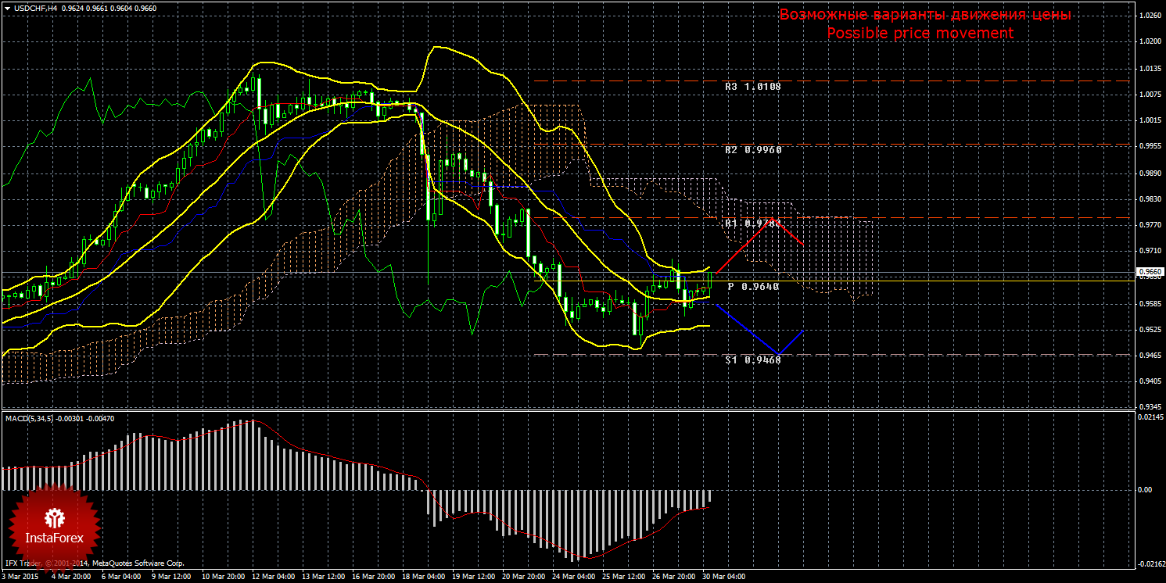
Task: Click the 'Possible price movement' red heading
Action: [920, 34]
